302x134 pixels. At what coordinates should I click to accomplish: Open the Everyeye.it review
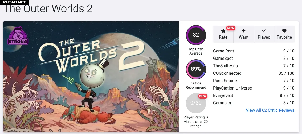223,95
